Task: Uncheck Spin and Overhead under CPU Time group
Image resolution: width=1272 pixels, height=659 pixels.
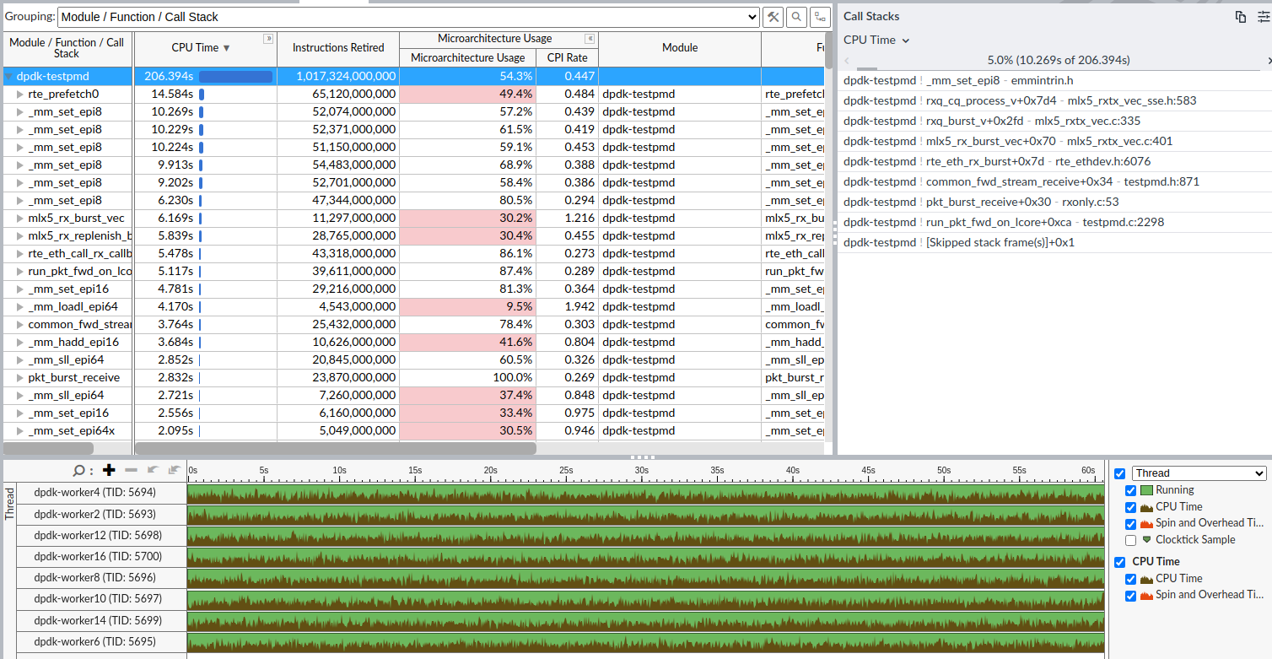Action: (1131, 595)
